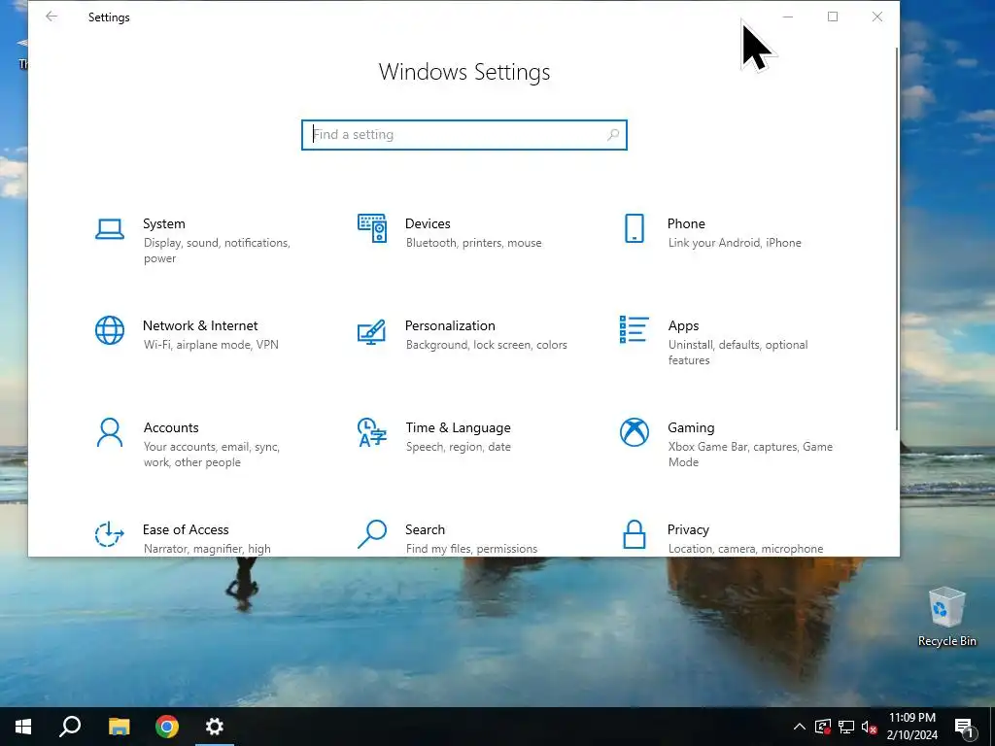Image resolution: width=995 pixels, height=746 pixels.
Task: Click the Gaming heading
Action: pos(691,427)
